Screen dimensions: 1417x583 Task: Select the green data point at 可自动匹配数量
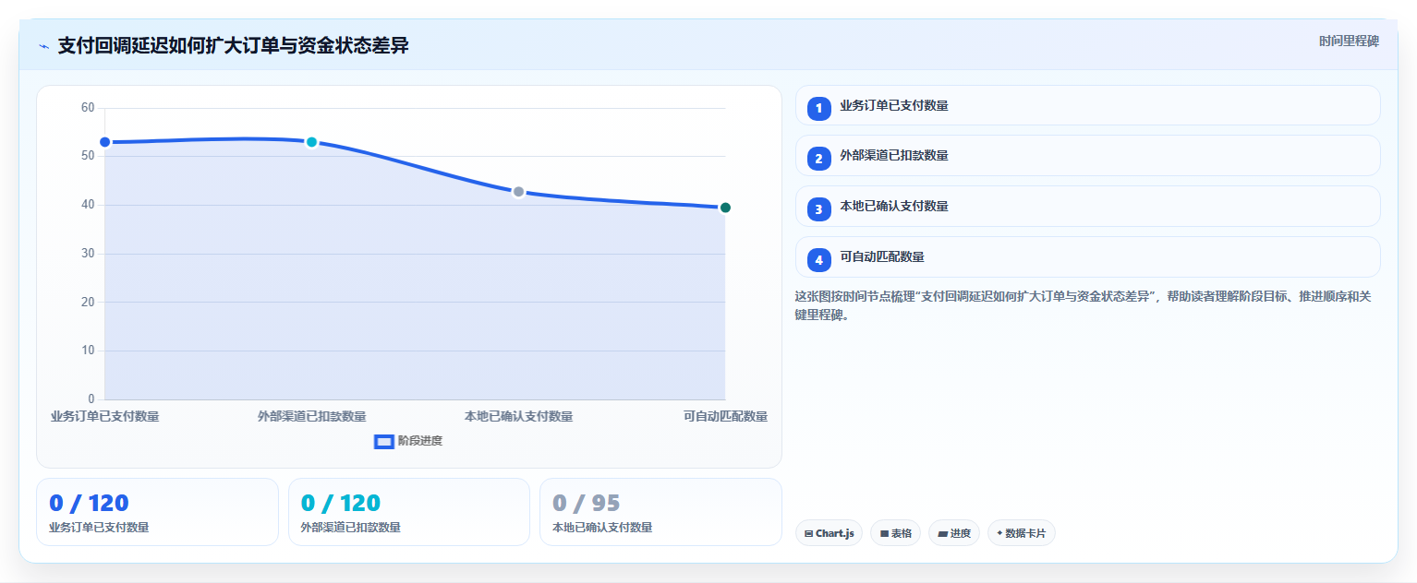tap(725, 208)
